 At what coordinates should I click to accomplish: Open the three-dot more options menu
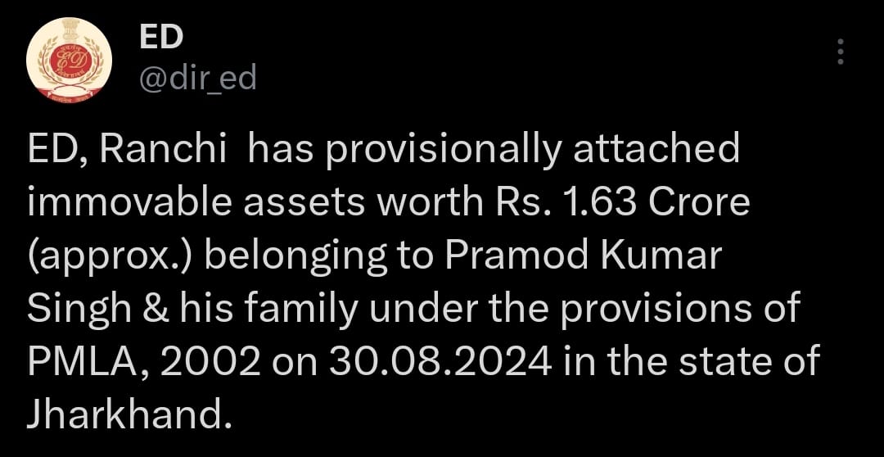click(x=840, y=52)
